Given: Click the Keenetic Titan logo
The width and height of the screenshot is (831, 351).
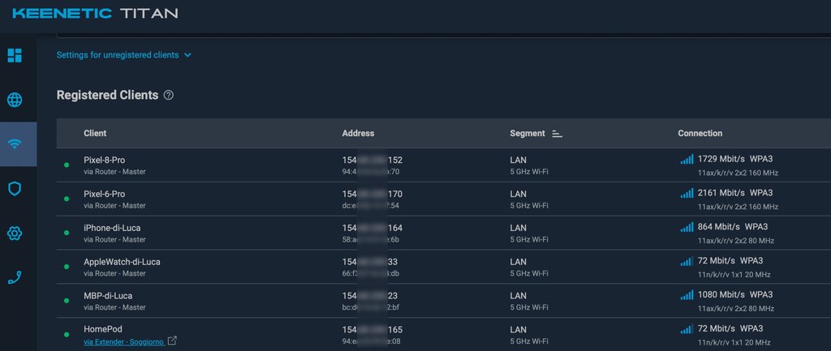Looking at the screenshot, I should point(95,14).
